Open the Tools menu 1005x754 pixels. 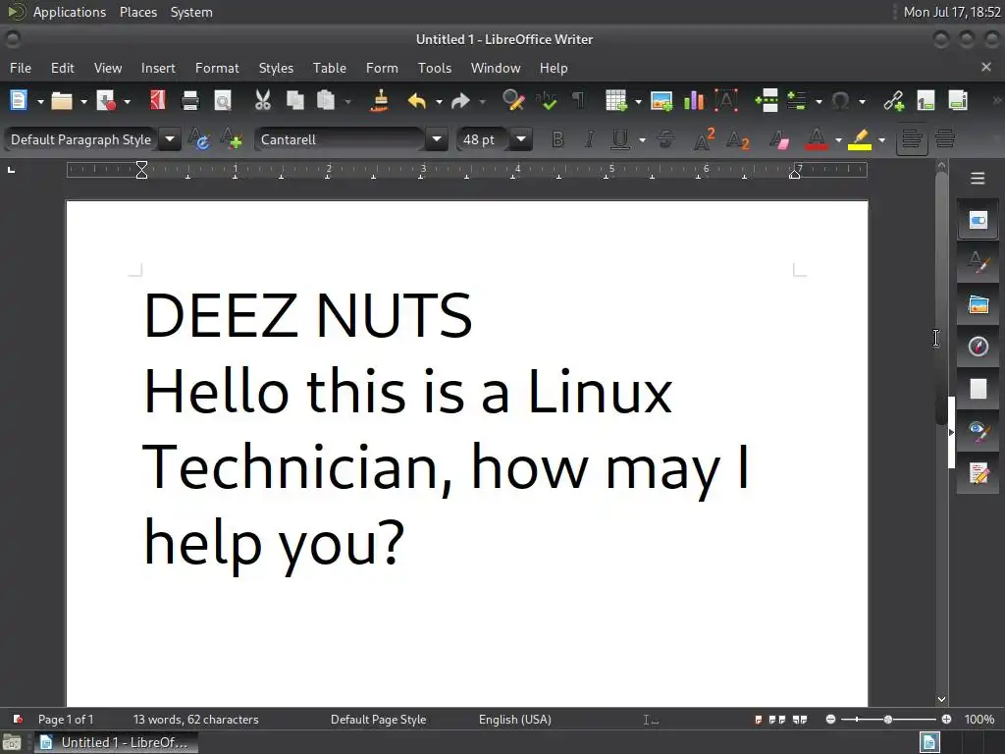(435, 68)
